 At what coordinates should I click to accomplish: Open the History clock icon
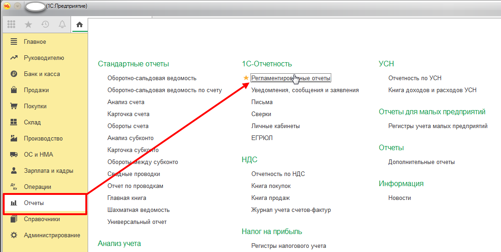point(45,25)
